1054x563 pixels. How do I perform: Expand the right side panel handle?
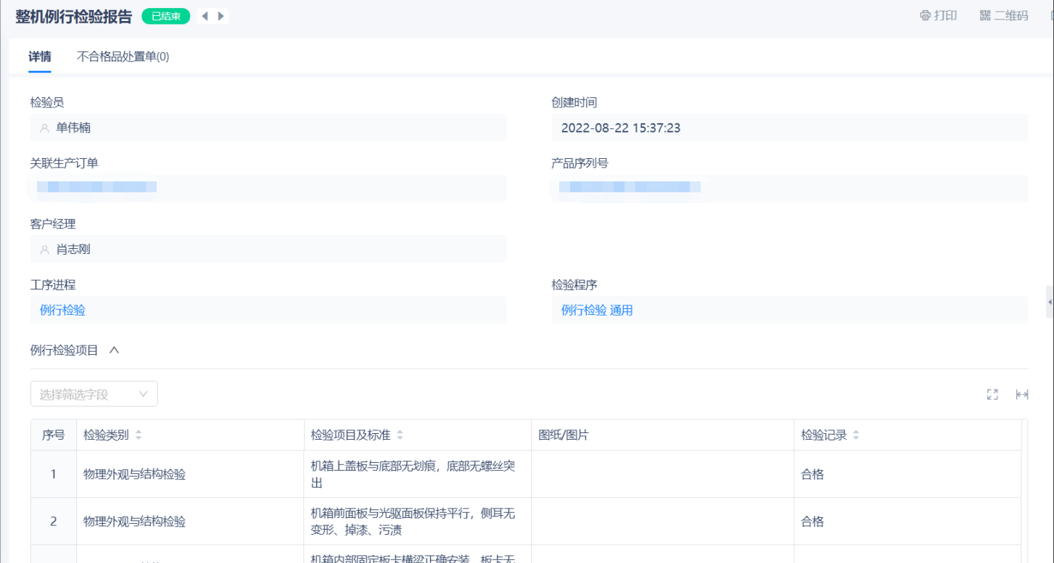point(1050,302)
